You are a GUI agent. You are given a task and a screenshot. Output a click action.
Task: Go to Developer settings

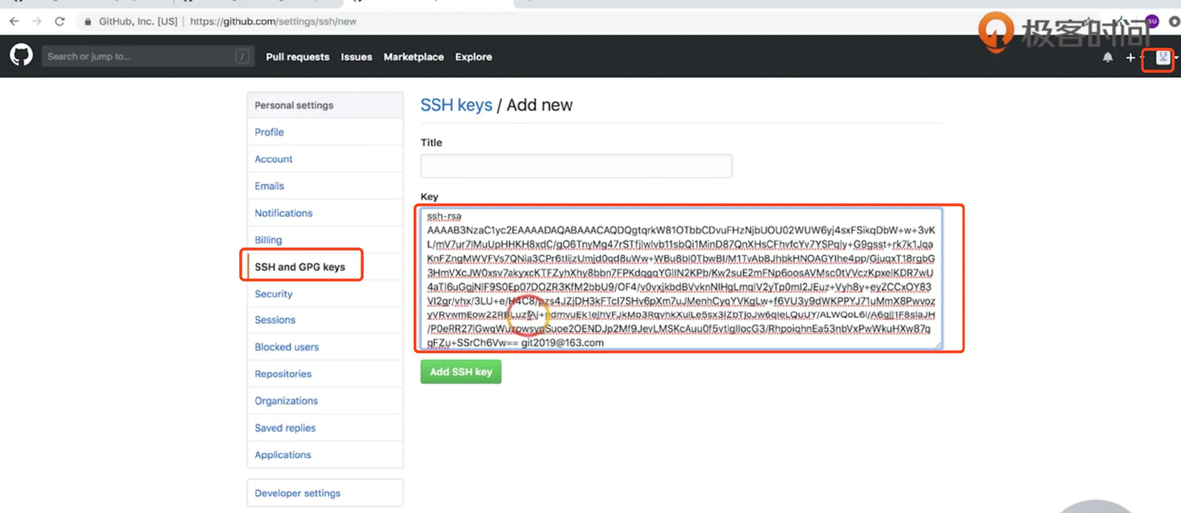click(x=298, y=493)
